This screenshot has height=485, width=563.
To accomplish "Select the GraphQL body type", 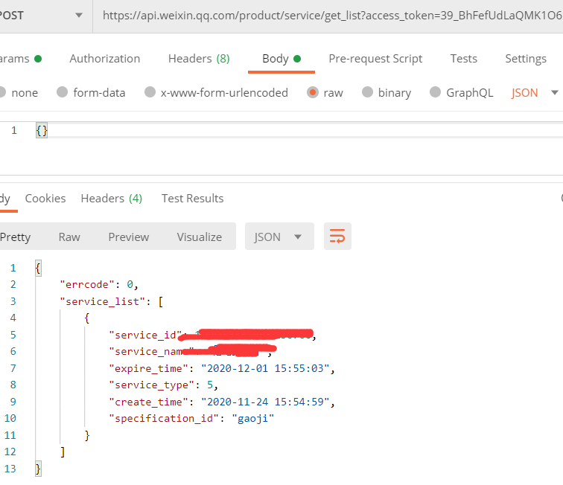I will click(435, 92).
